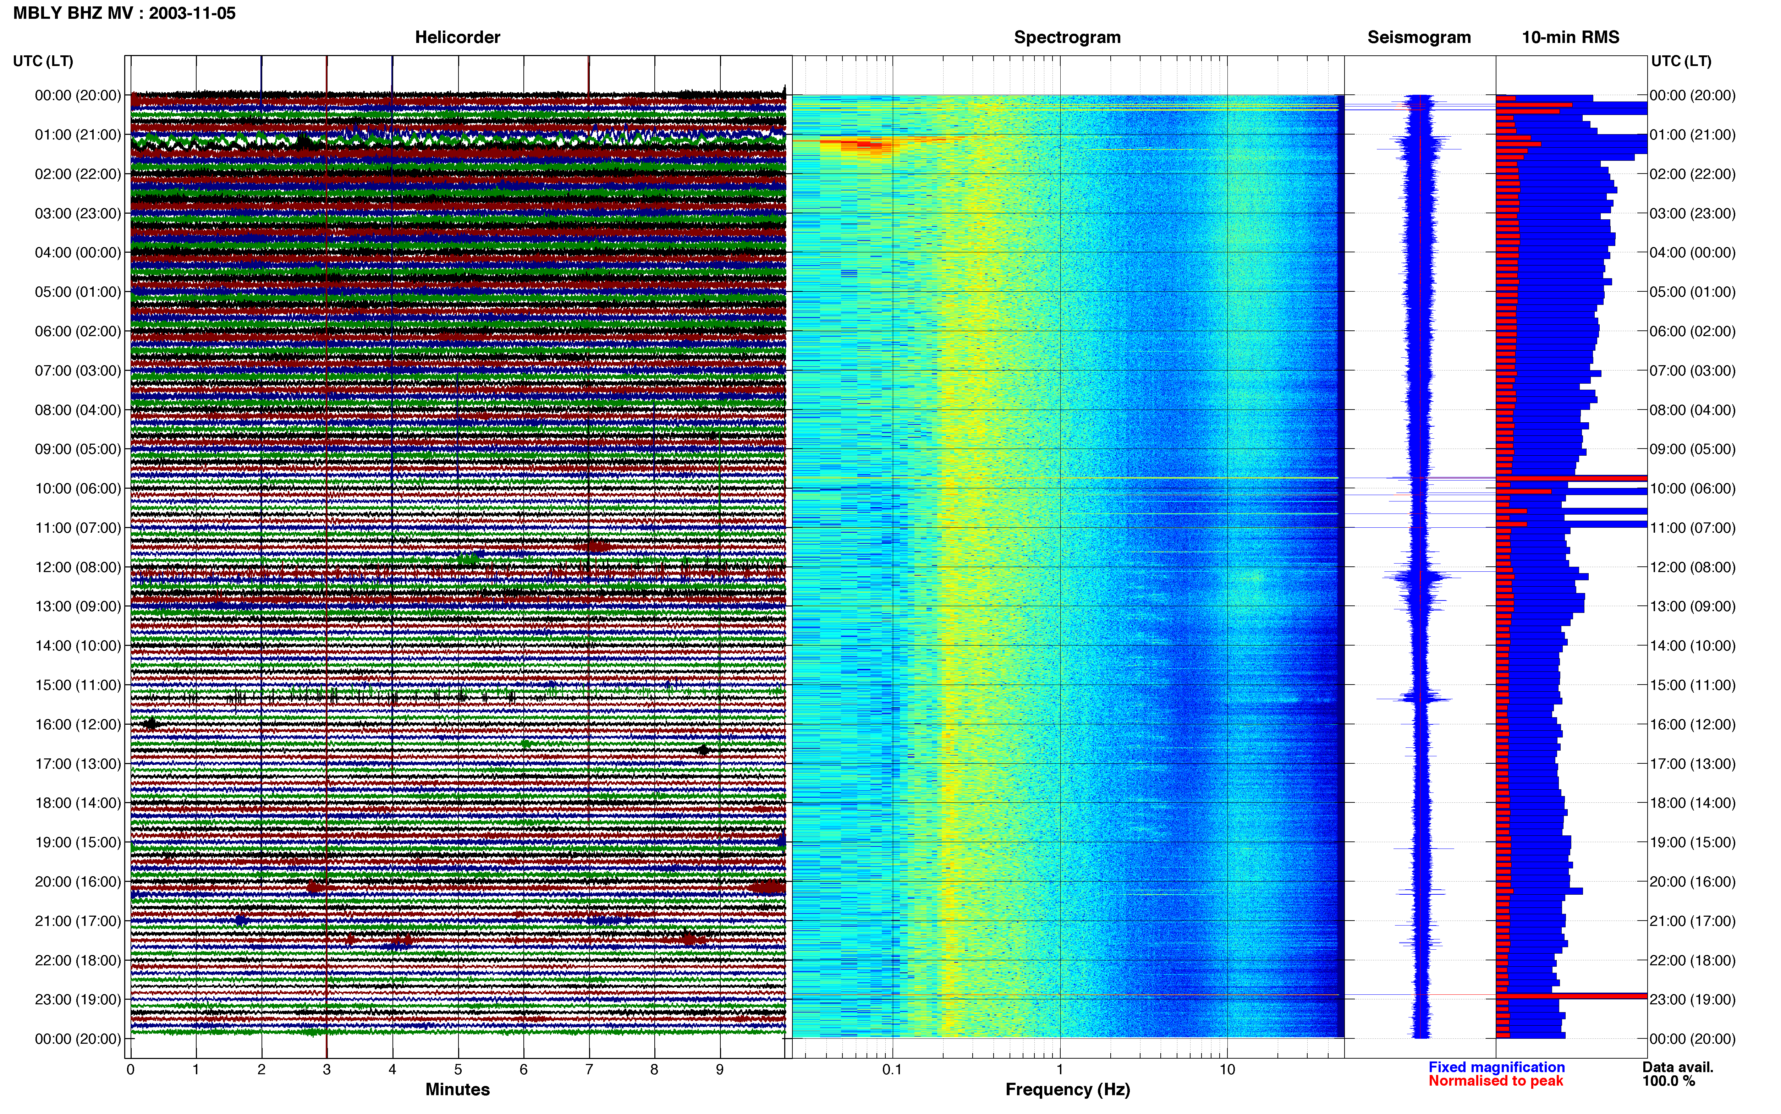Click left time label '10:00 (06:00)'
Screen dimensions: 1781x1114
point(78,488)
